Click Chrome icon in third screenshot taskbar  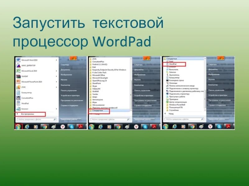click(192, 126)
